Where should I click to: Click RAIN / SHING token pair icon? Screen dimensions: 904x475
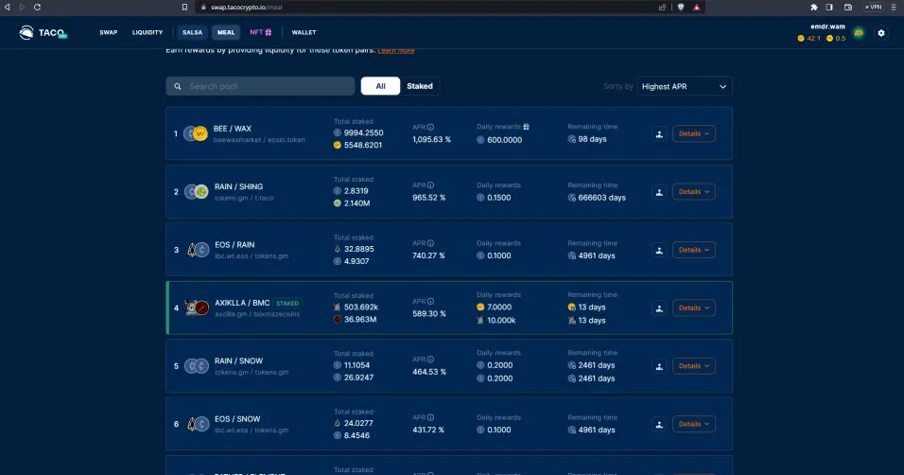coord(196,192)
